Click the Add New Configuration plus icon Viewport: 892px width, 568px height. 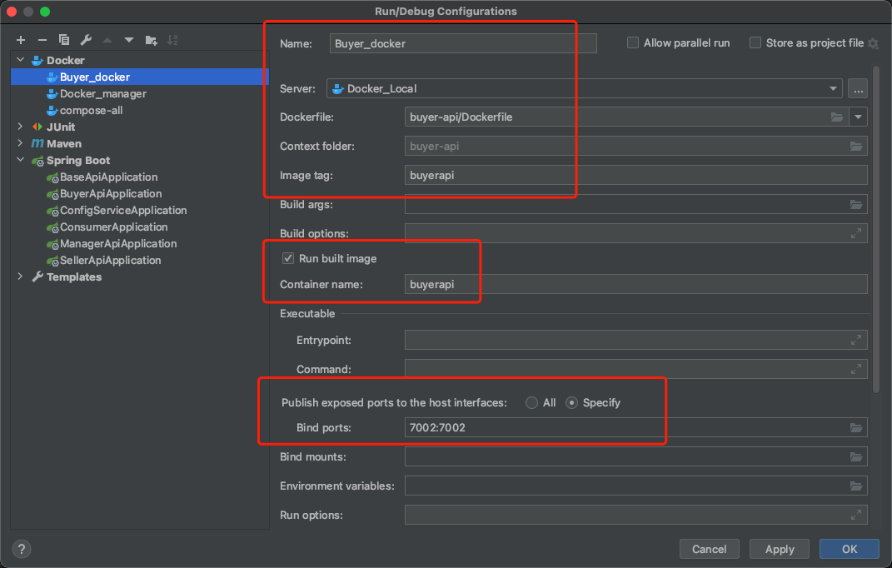click(x=21, y=40)
